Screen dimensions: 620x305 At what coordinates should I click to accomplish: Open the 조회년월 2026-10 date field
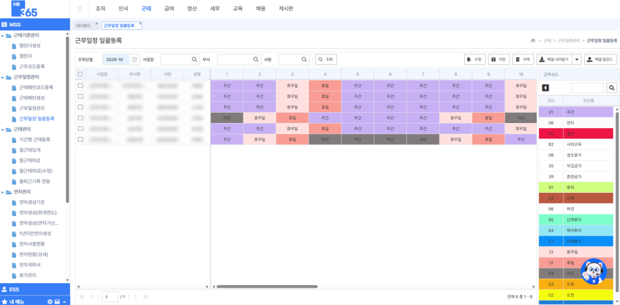click(116, 60)
